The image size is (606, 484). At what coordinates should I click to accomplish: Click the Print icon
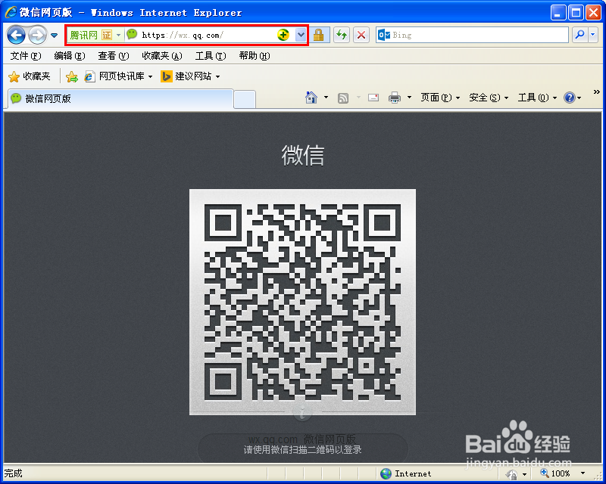point(394,98)
